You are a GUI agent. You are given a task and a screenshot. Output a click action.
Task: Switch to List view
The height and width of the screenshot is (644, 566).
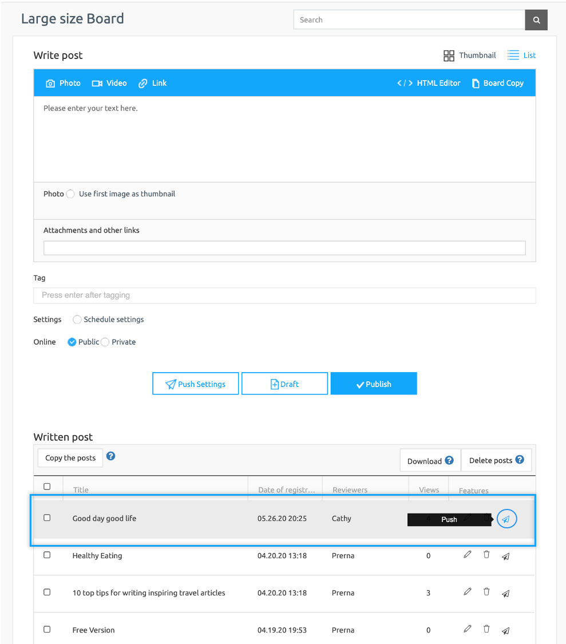[x=521, y=56]
